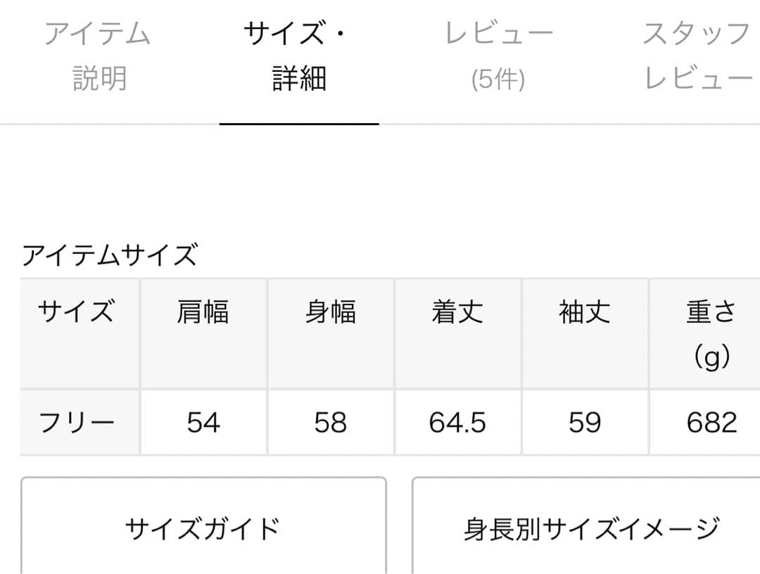Select the 着丈 value 64.5
The width and height of the screenshot is (760, 574).
click(x=458, y=421)
